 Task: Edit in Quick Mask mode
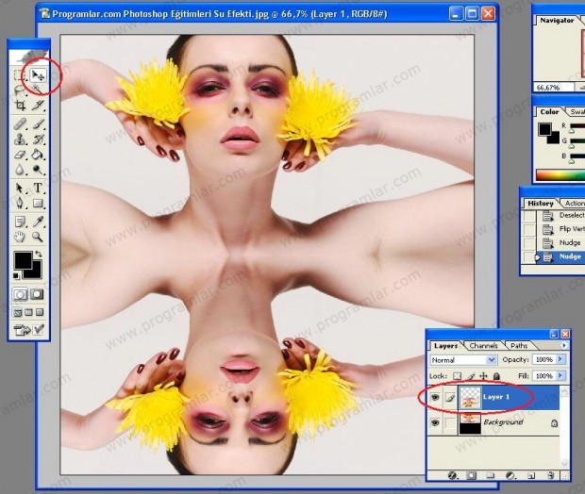37,294
